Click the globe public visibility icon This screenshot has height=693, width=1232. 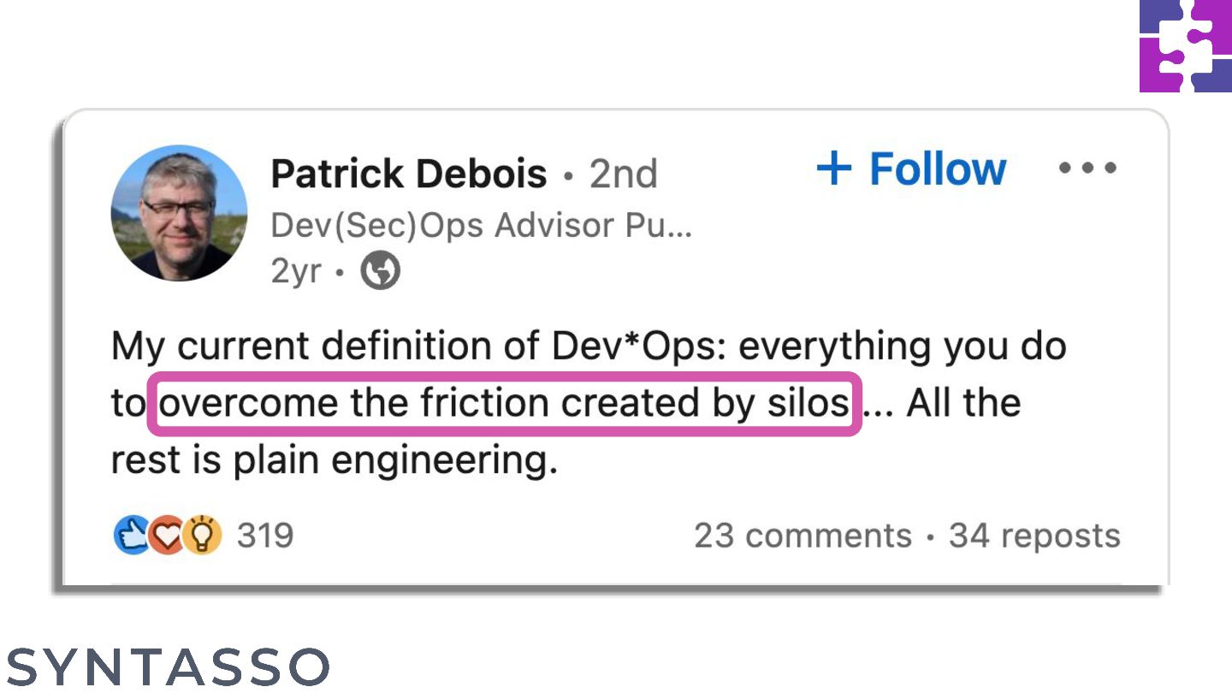pyautogui.click(x=381, y=272)
